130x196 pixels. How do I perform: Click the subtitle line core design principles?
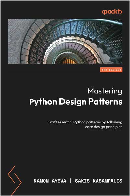(x=104, y=127)
